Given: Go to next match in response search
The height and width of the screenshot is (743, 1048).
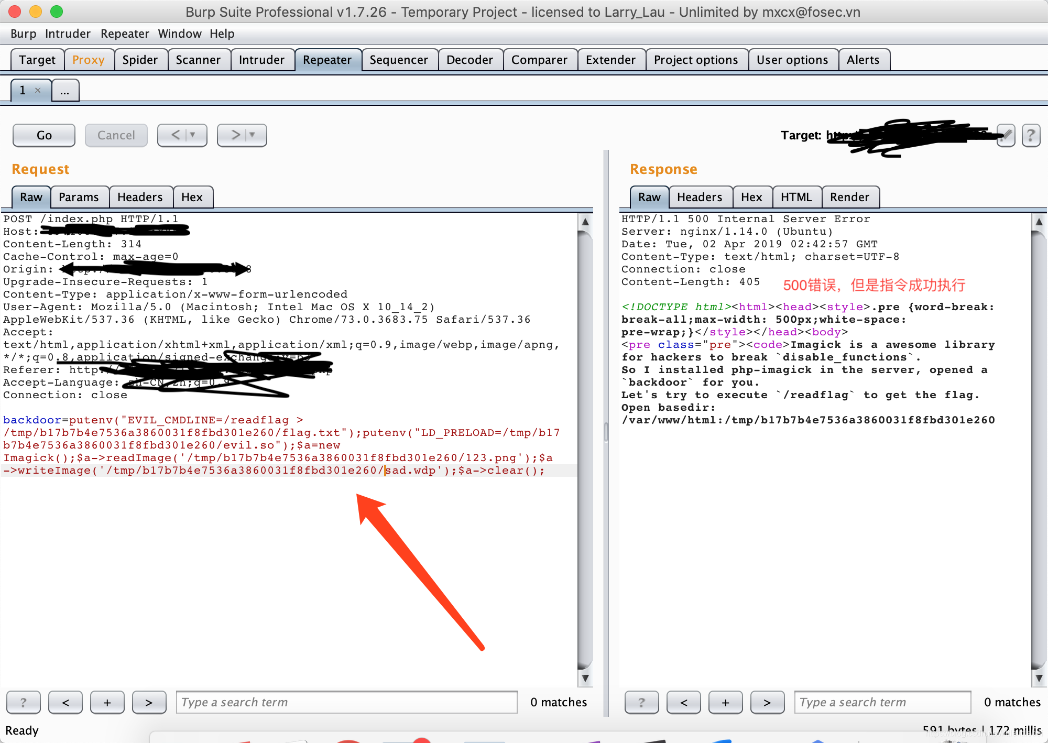Looking at the screenshot, I should pos(767,702).
